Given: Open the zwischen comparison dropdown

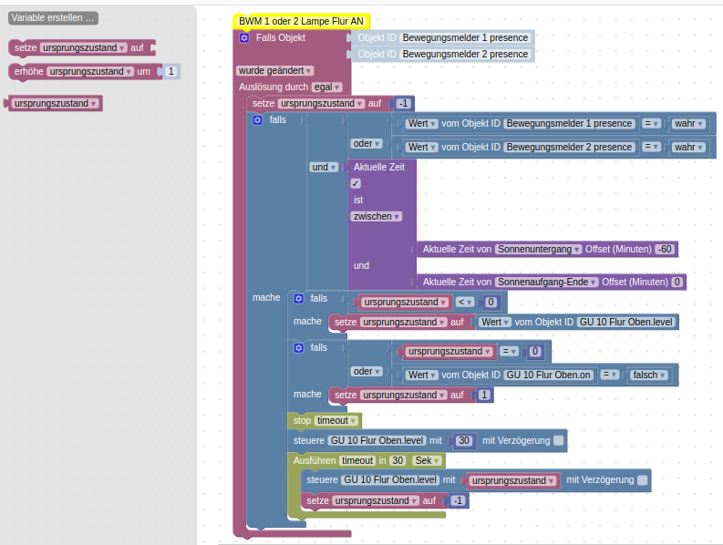Looking at the screenshot, I should [377, 216].
